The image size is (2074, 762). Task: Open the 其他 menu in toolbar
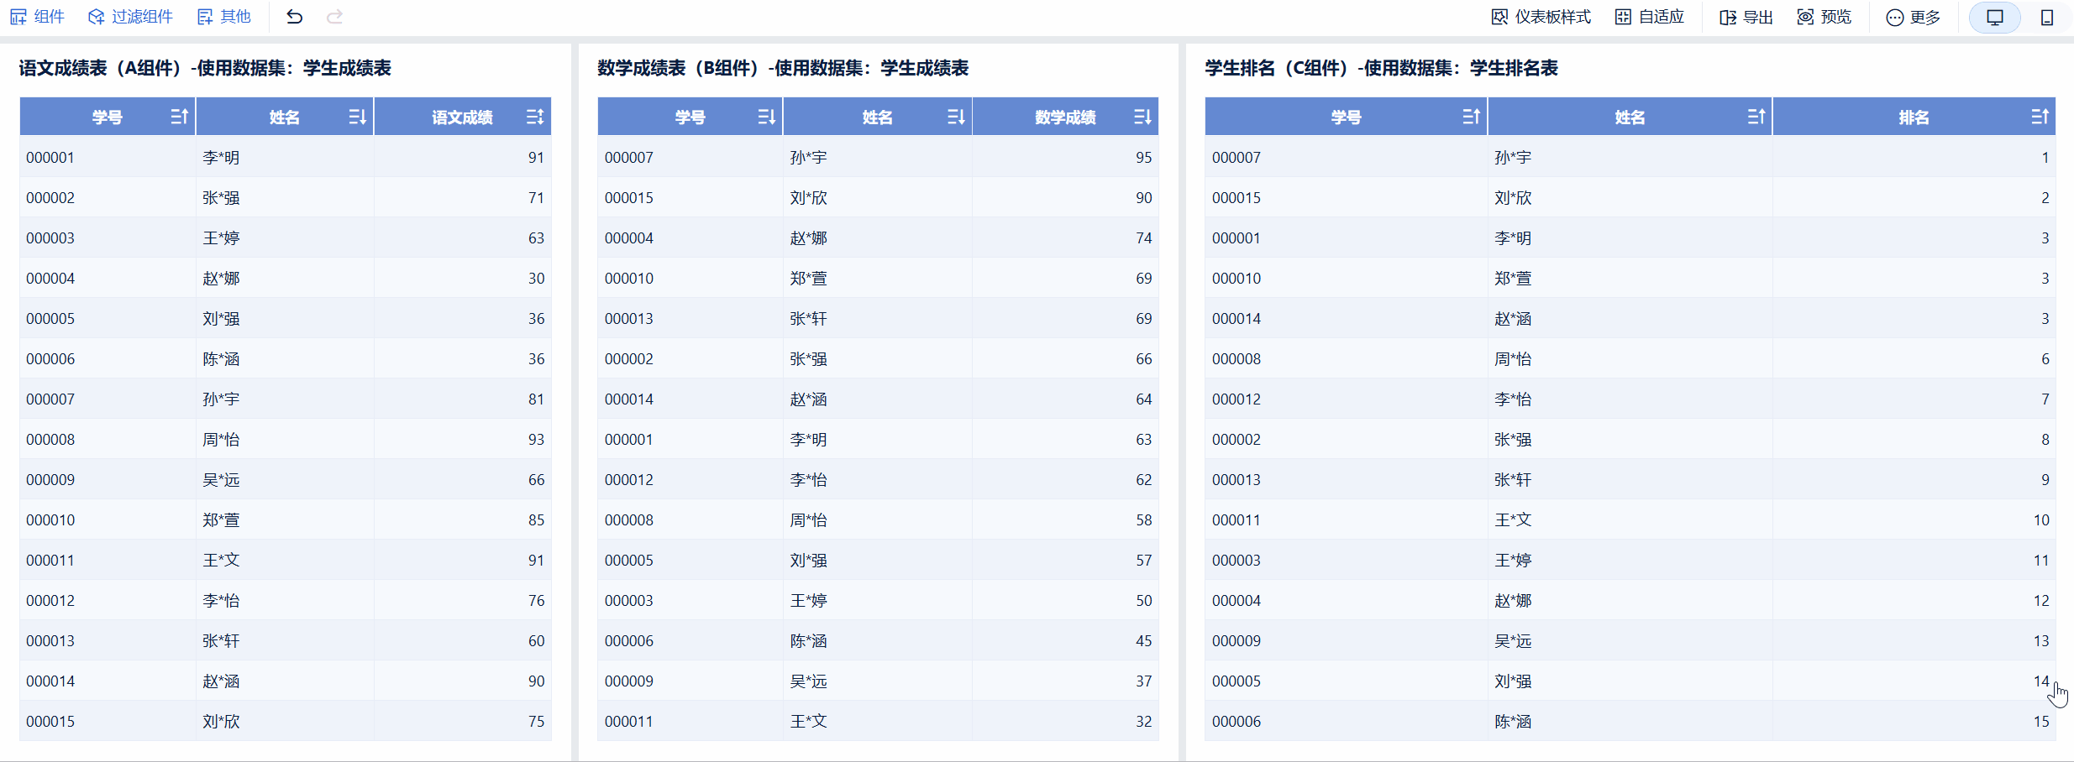pos(223,17)
